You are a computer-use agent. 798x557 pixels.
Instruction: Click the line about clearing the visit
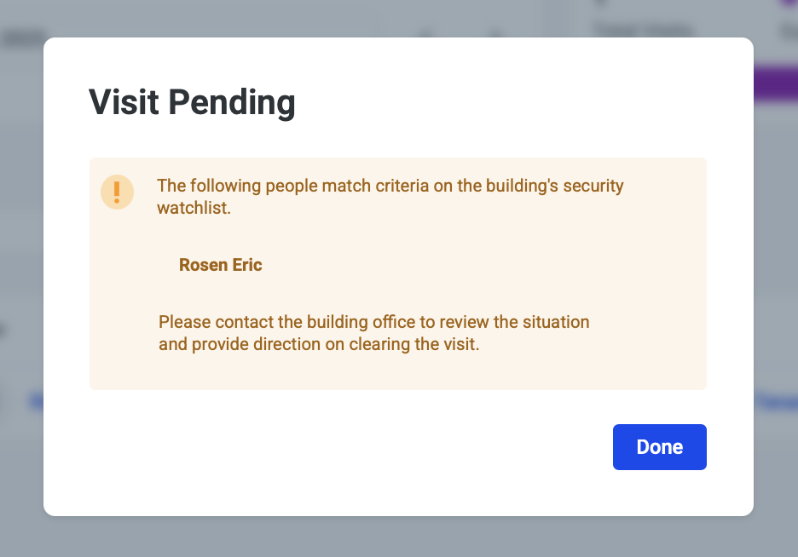(x=319, y=346)
